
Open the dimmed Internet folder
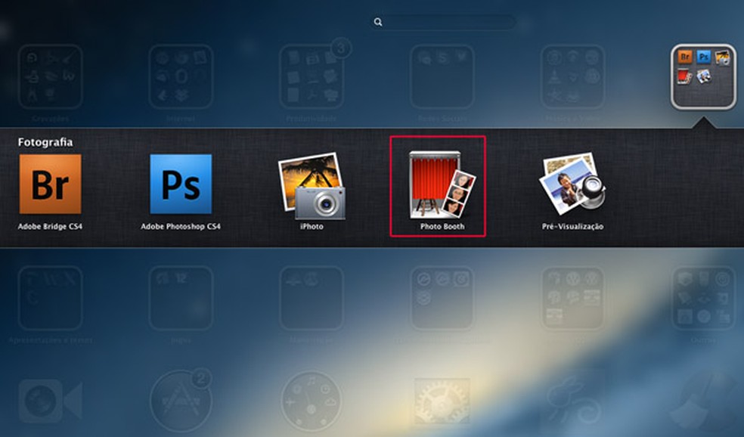[181, 77]
